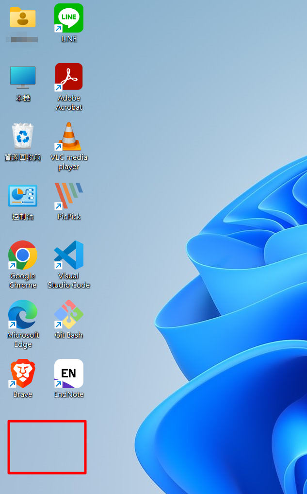307x494 pixels.
Task: Select the 本機 (This PC) icon
Action: pos(23,77)
